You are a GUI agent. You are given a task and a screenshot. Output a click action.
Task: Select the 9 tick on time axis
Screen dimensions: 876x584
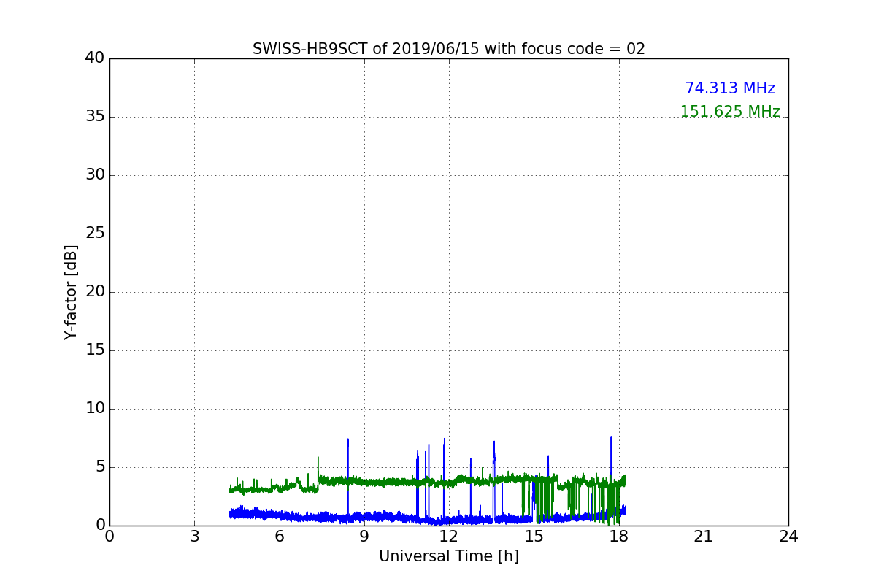coord(364,537)
